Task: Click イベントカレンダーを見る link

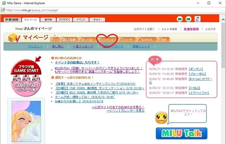Action: pyautogui.click(x=125, y=111)
